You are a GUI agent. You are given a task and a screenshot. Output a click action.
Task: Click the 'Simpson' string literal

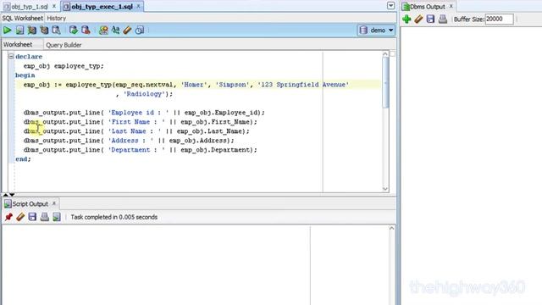tap(232, 85)
